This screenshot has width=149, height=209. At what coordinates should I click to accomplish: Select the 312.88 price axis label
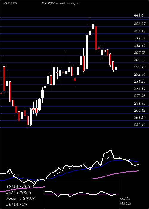tap(140, 46)
